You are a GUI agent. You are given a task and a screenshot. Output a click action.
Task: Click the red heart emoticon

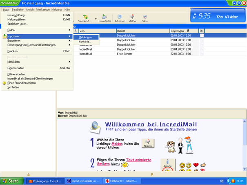coord(196,165)
